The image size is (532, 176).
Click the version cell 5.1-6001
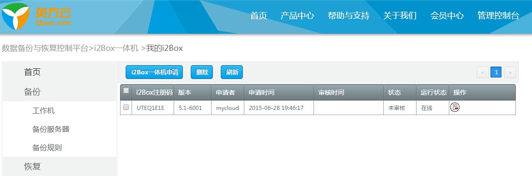click(x=190, y=108)
